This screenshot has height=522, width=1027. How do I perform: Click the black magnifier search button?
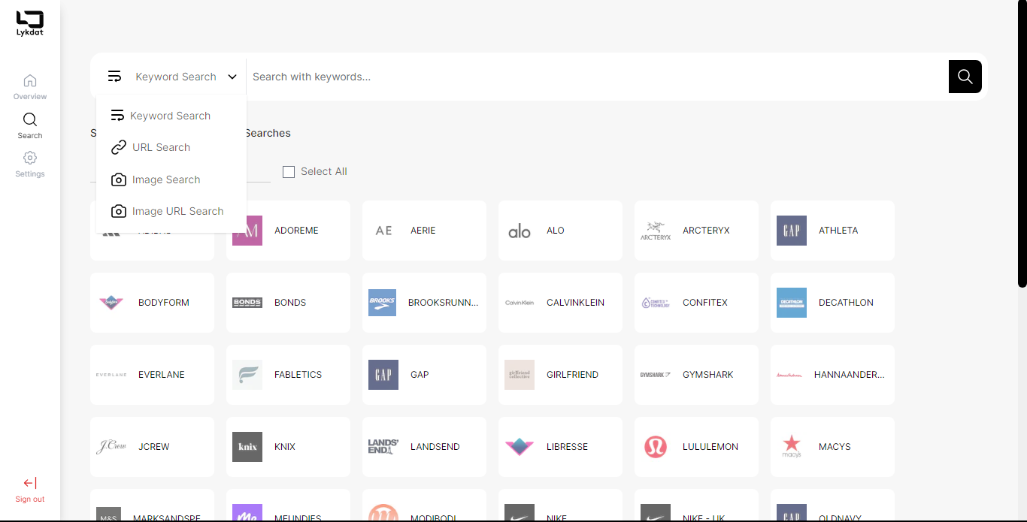tap(965, 77)
